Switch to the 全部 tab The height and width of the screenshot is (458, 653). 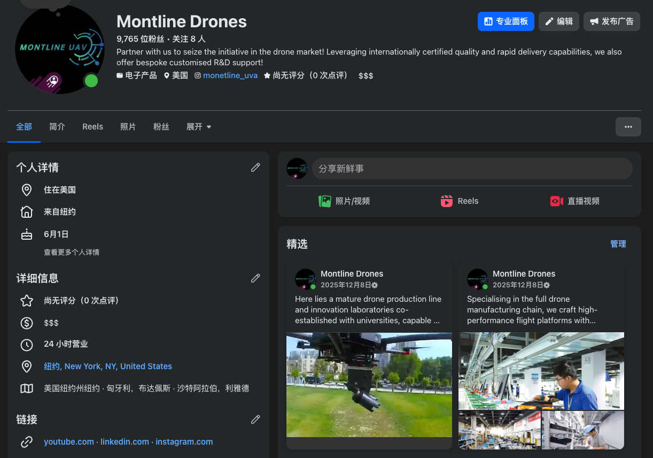tap(24, 127)
